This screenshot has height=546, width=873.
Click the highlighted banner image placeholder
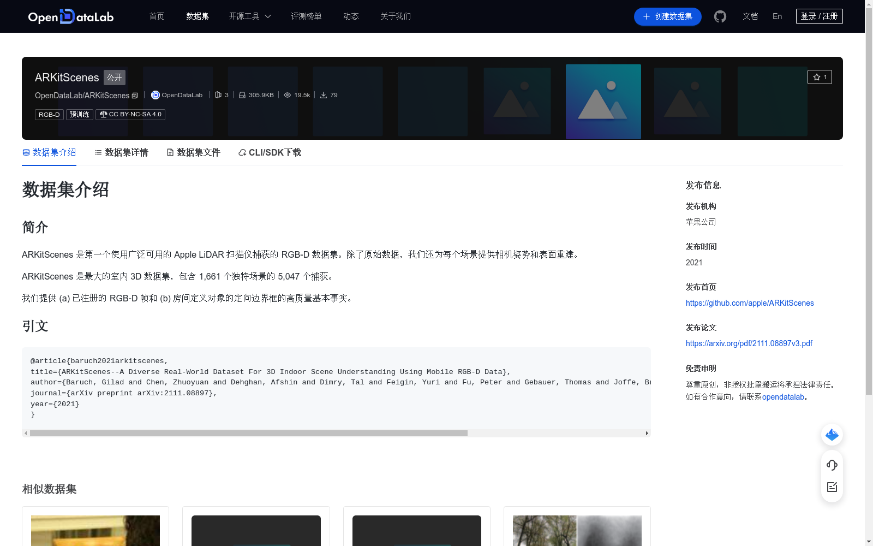tap(603, 102)
